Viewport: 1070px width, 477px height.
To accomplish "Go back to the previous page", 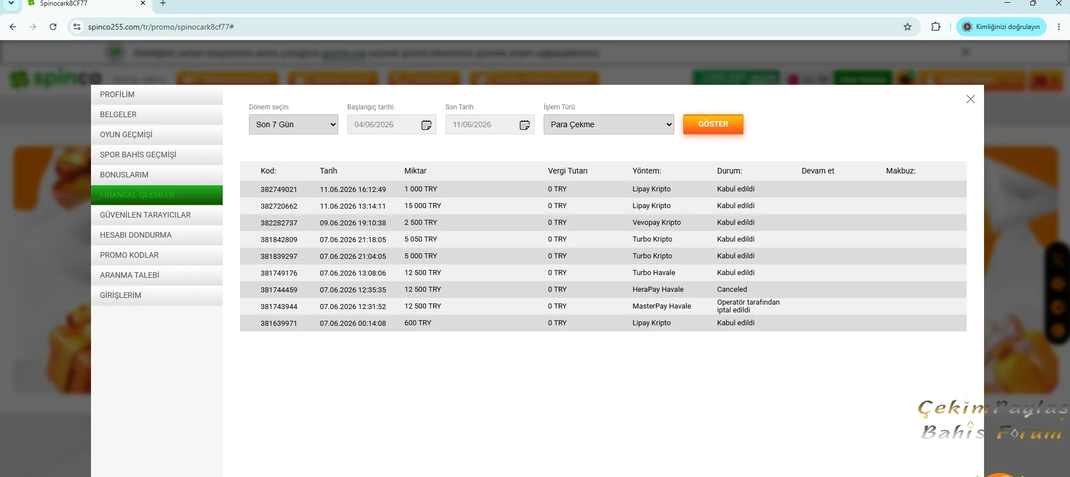I will [13, 27].
